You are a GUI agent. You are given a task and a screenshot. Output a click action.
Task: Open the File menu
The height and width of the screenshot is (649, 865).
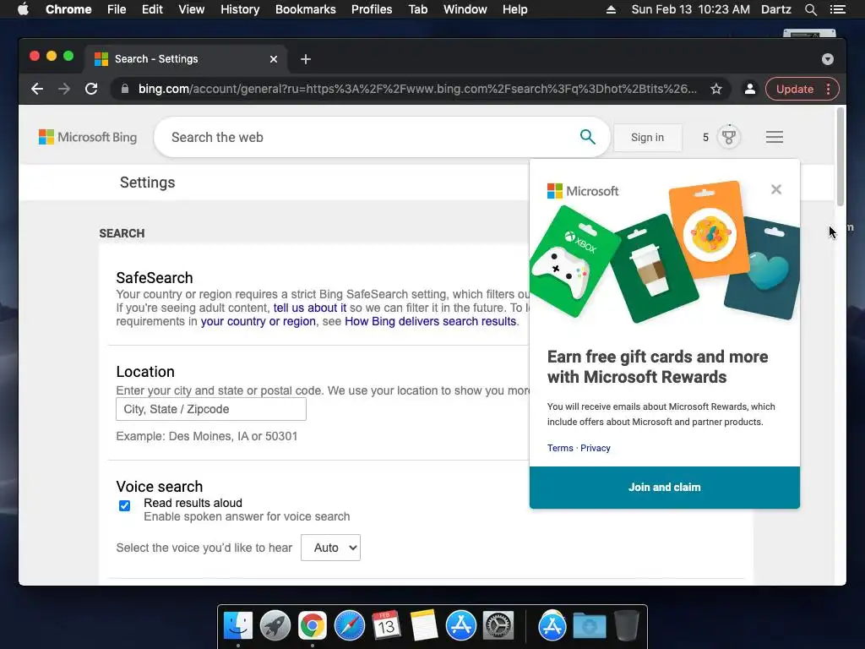pos(117,9)
